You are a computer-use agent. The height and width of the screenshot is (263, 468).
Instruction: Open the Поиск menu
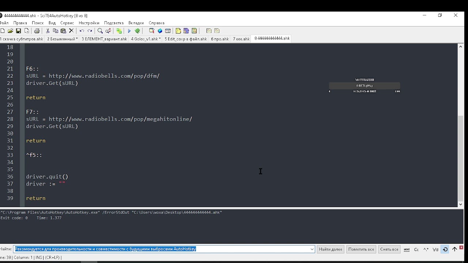click(x=38, y=23)
